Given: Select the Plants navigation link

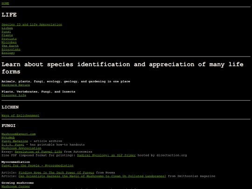Looking at the screenshot, I should point(7,35).
